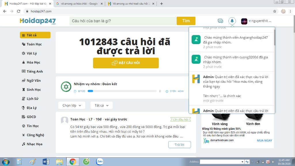Click the group mission progress bar
Viewport: 295px width, 166px height.
122,91
